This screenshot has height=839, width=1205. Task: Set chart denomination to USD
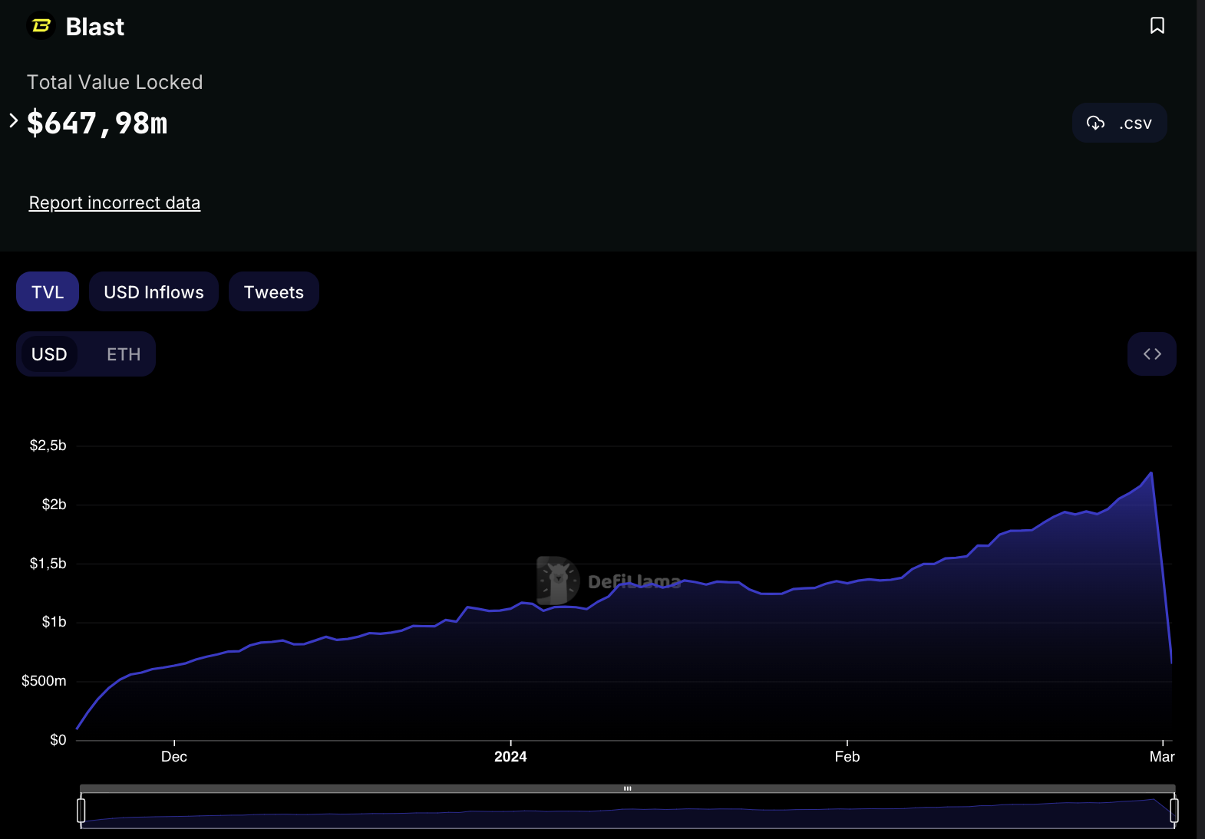(49, 354)
